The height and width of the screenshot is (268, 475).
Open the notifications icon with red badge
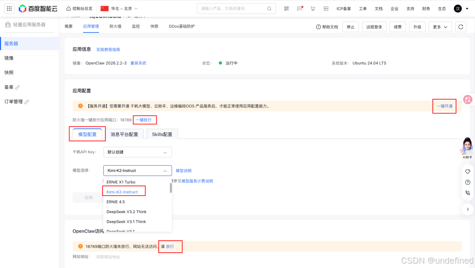[300, 8]
